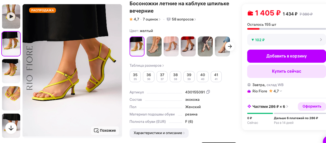Screen dimensions: 326x143
Task: Open the 7 оценок reviews
Action: (152, 19)
